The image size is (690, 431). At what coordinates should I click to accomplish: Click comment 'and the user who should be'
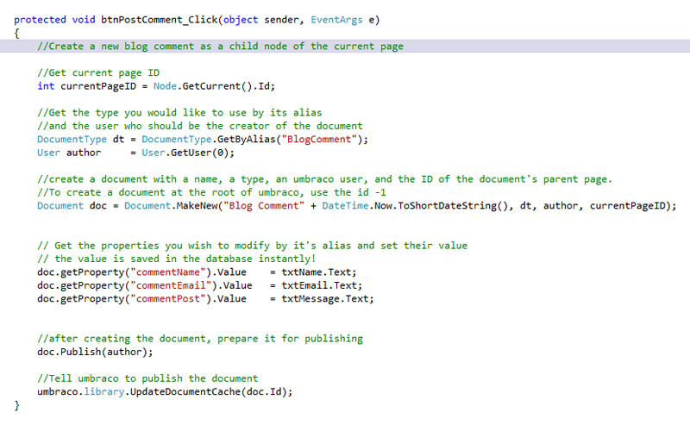(x=200, y=126)
